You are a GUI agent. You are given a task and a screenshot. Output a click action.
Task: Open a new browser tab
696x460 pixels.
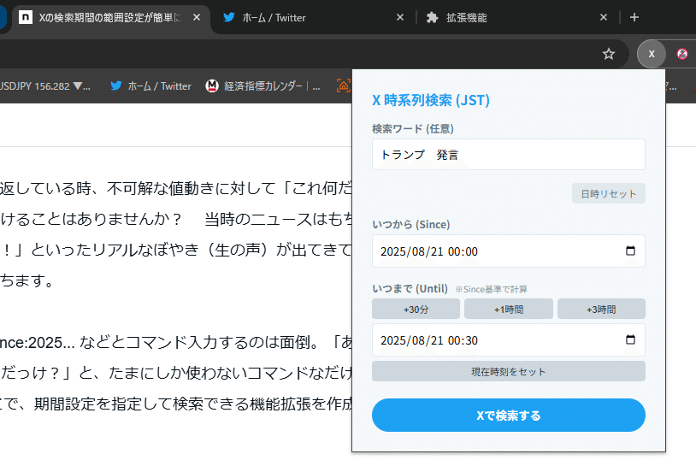click(x=634, y=17)
